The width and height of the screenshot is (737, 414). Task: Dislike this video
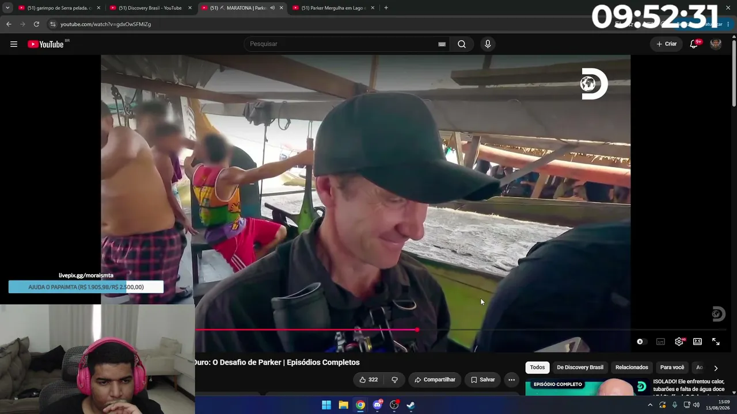tap(394, 379)
